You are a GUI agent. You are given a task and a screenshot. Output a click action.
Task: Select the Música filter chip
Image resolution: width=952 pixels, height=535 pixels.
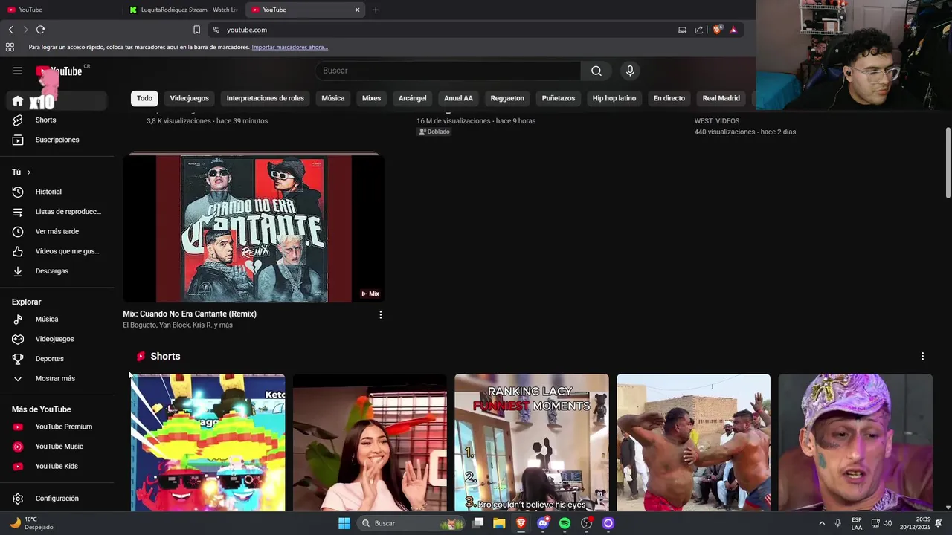332,98
